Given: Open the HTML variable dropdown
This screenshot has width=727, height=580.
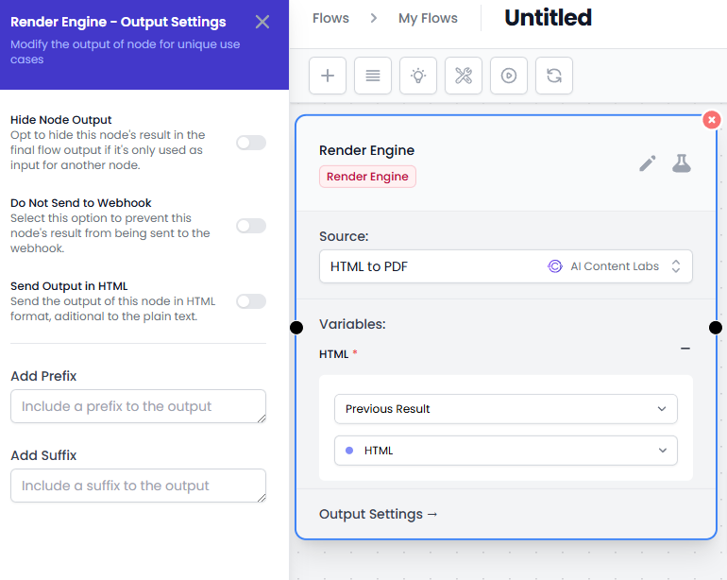Looking at the screenshot, I should [506, 451].
